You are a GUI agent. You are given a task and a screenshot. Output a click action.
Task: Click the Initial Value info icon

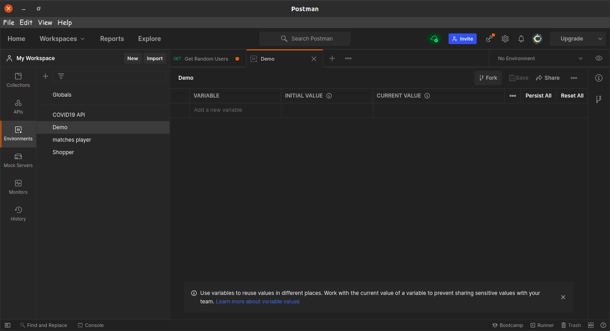pyautogui.click(x=329, y=96)
